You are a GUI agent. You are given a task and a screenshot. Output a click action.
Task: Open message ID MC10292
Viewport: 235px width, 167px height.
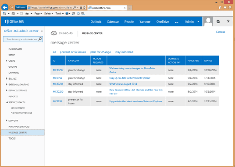[58, 70]
